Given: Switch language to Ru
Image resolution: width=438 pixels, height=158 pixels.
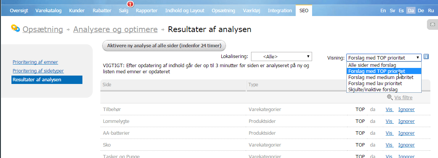Looking at the screenshot, I should point(431,11).
